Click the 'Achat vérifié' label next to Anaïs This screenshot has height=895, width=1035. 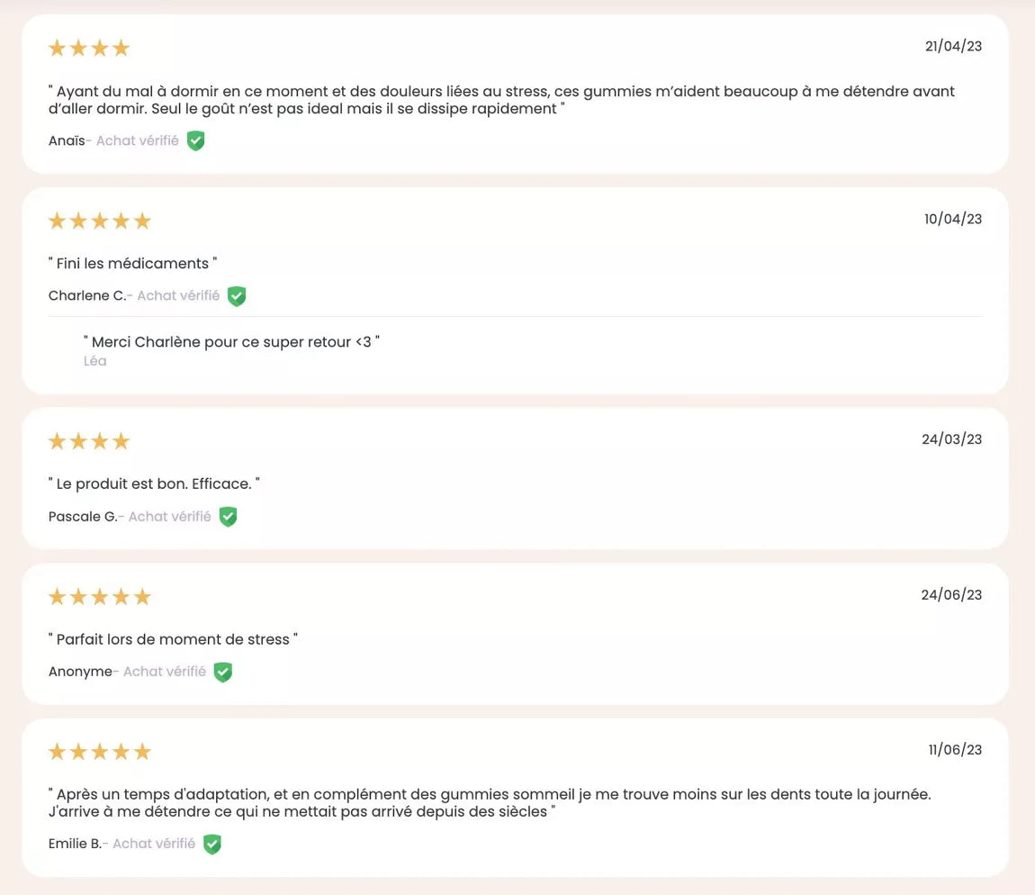click(138, 140)
